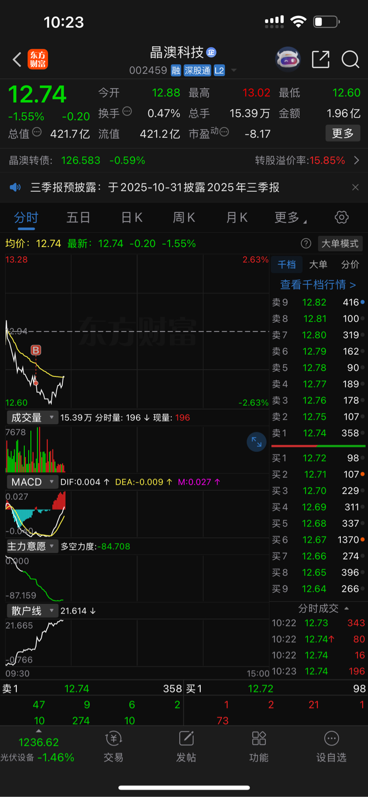This screenshot has height=797, width=368.
Task: Tap the 10:23 12.74 trade row
Action: [x=318, y=671]
